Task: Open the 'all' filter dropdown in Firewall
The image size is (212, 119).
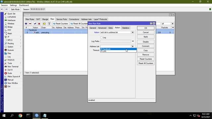Action: coord(173,23)
